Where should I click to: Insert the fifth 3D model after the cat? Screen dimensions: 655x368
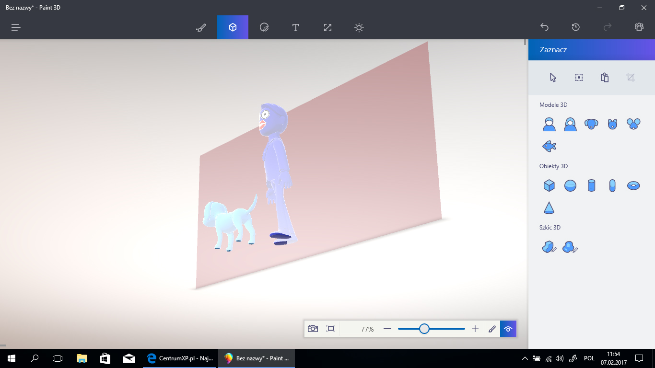point(633,124)
